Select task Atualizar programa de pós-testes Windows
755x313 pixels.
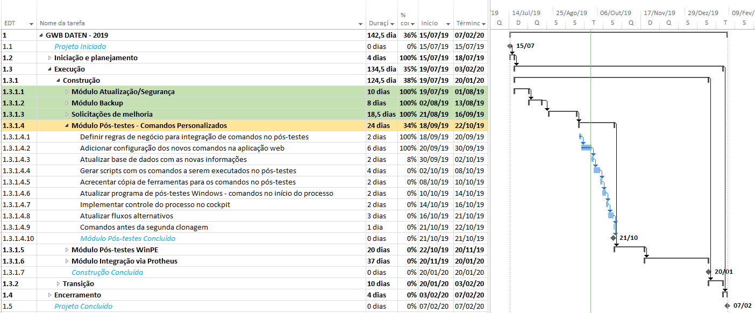[206, 194]
